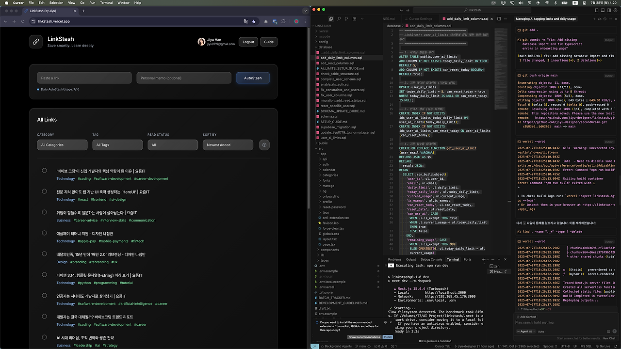Viewport: 621px width, 349px height.
Task: Add a new terminal with plus icon
Action: pyautogui.click(x=484, y=259)
